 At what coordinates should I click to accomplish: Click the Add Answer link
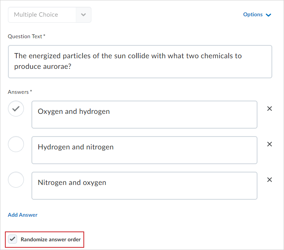point(23,215)
